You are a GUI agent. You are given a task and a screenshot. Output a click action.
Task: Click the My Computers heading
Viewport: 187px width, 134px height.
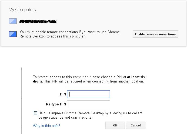pyautogui.click(x=22, y=10)
